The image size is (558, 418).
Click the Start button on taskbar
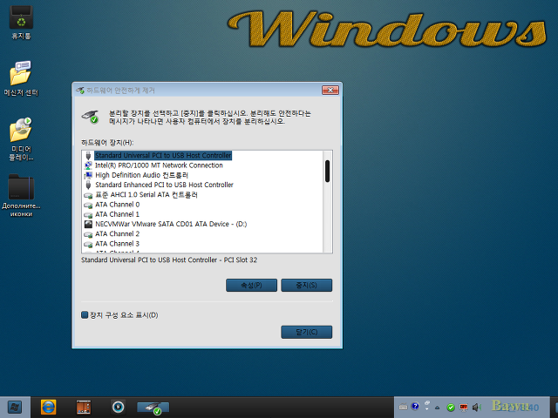15,408
